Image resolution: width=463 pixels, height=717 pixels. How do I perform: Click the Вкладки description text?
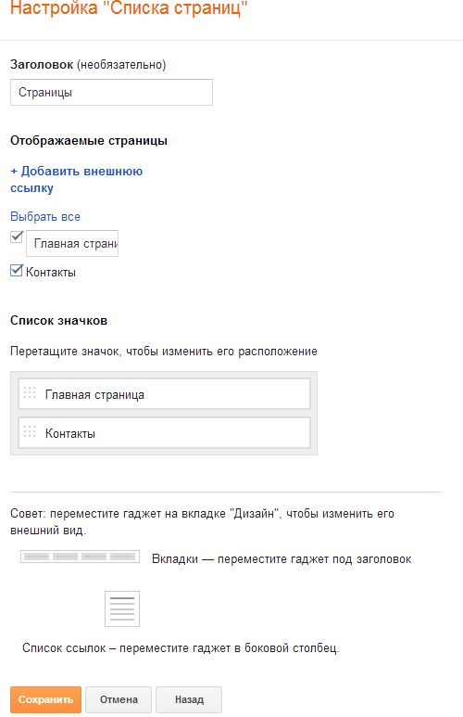pyautogui.click(x=282, y=558)
